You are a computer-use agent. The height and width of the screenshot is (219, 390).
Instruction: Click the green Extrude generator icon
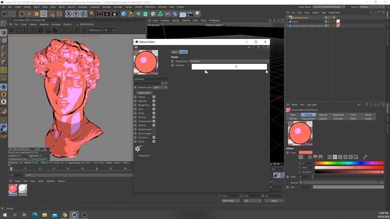[146, 14]
